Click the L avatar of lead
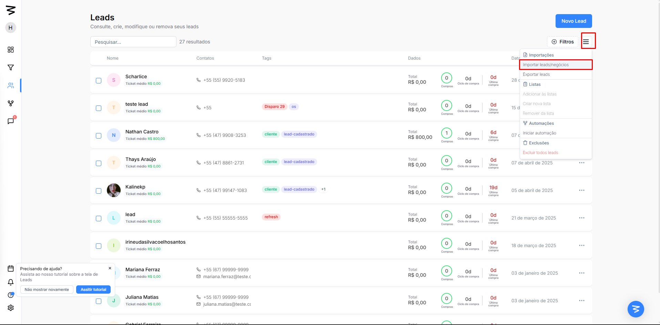Screen dimensions: 660x325 pos(114,218)
